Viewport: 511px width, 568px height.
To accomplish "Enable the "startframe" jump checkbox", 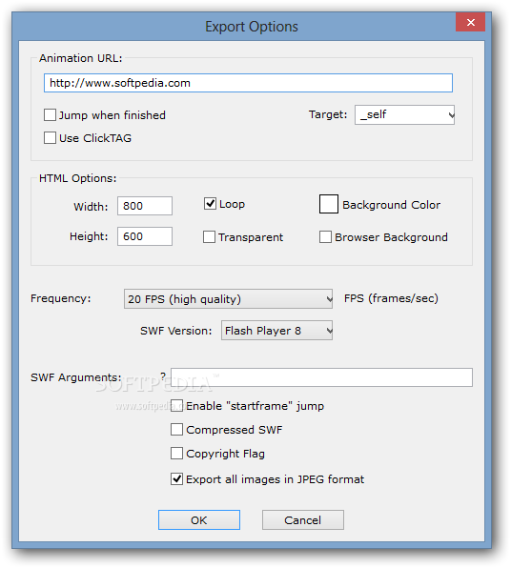I will (176, 406).
